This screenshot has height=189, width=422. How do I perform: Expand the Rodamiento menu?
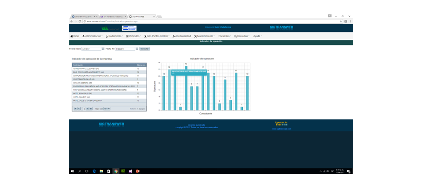pos(114,36)
